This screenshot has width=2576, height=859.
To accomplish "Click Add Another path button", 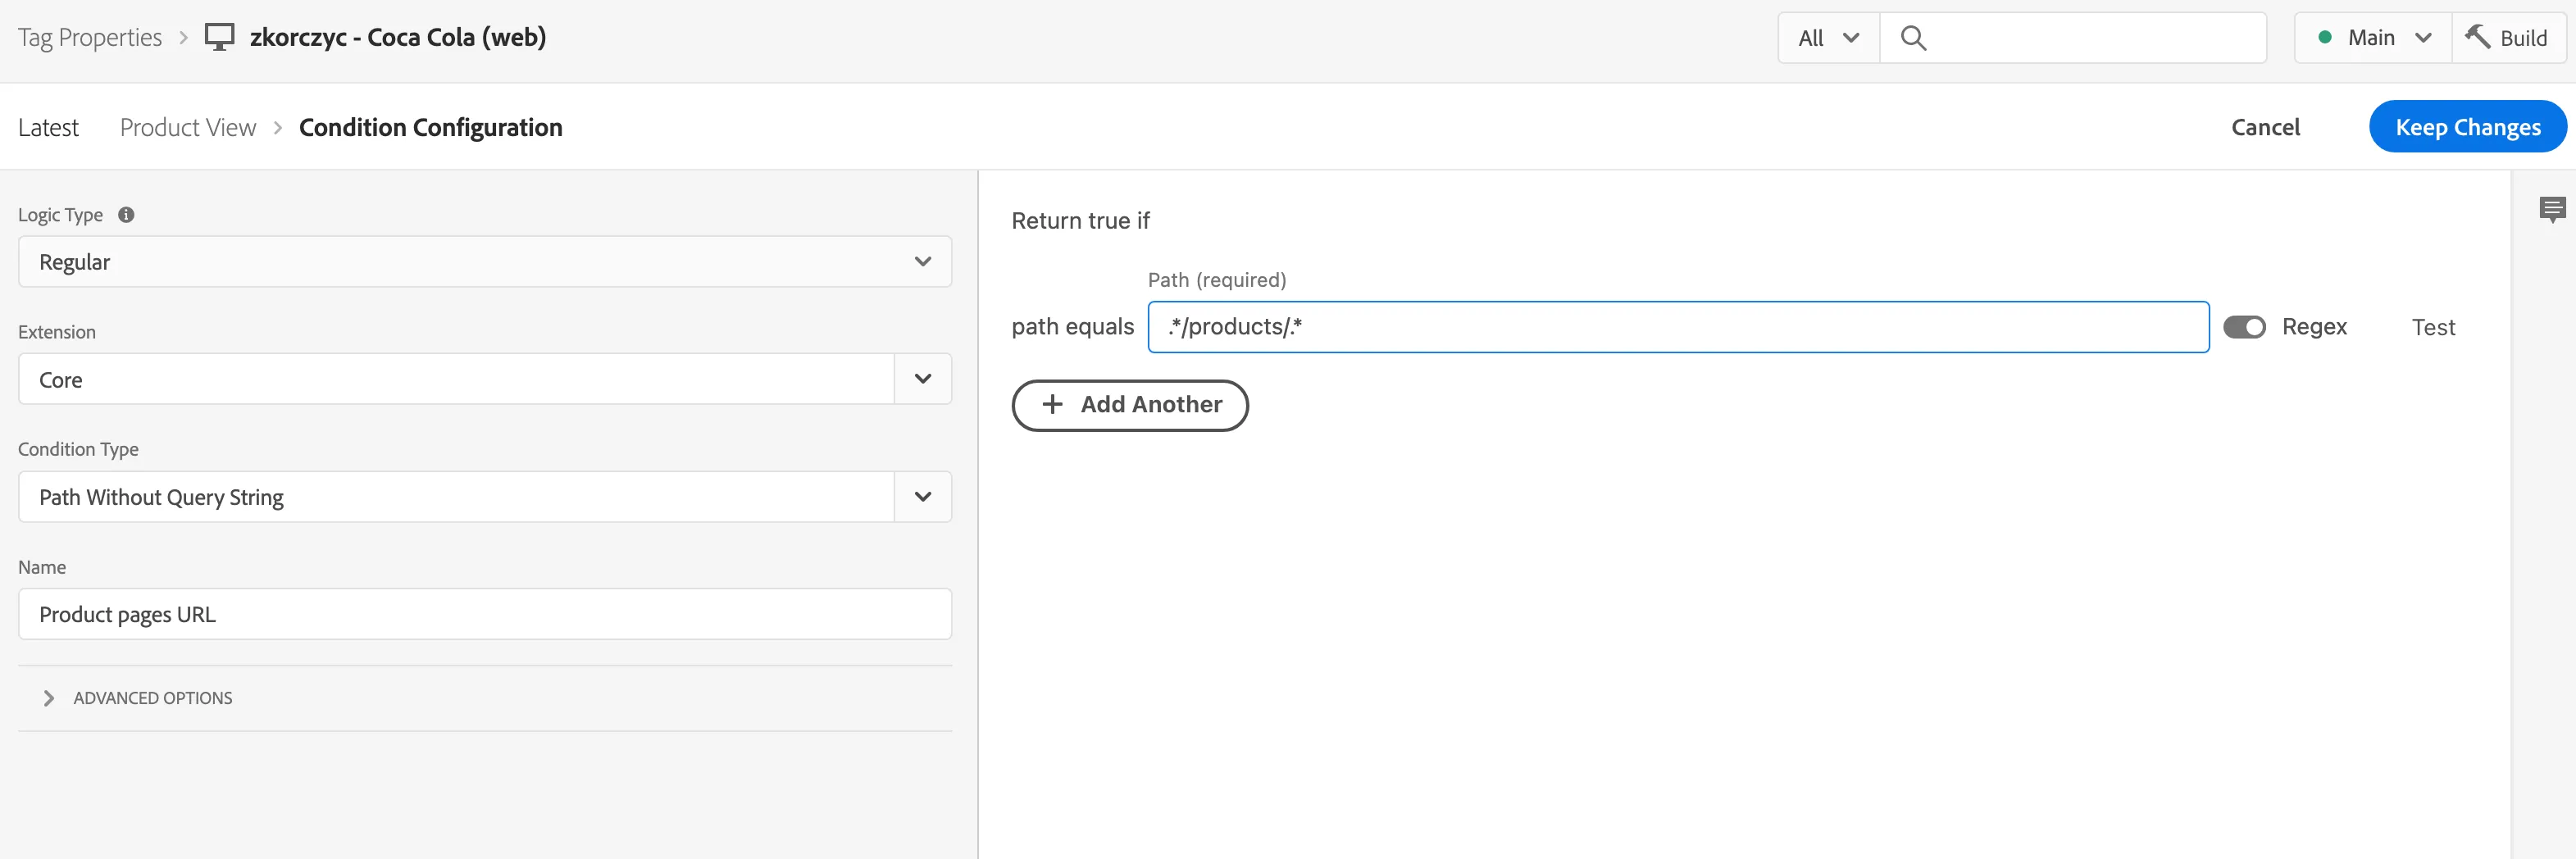I will coord(1130,405).
